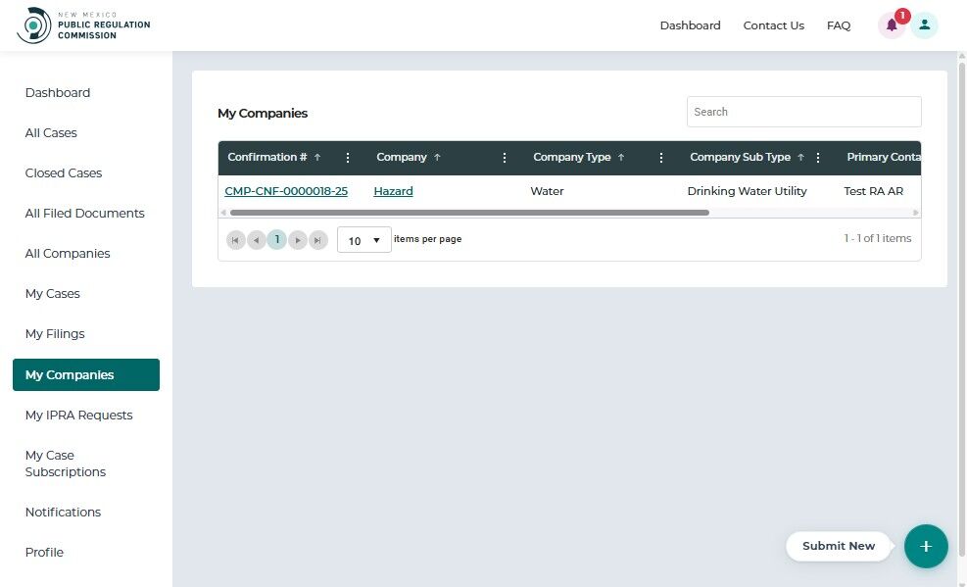The width and height of the screenshot is (967, 587).
Task: Open My Case Subscriptions in sidebar
Action: (x=66, y=464)
